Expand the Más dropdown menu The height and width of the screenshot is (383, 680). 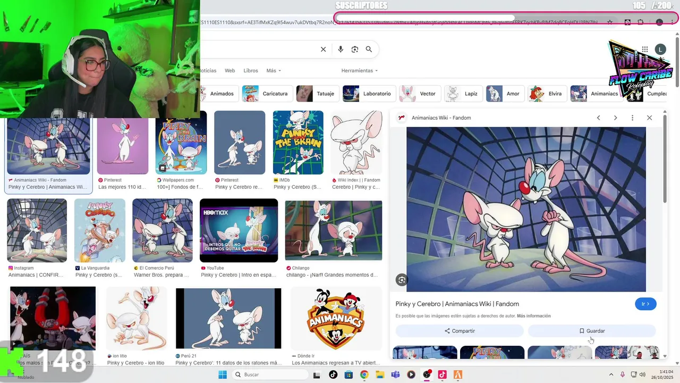tap(274, 71)
